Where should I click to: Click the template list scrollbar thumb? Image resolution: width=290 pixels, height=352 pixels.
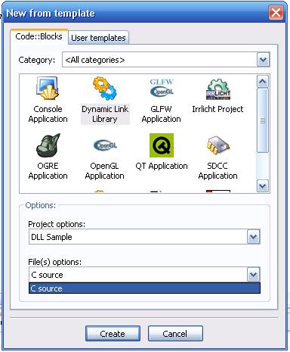coord(263,120)
